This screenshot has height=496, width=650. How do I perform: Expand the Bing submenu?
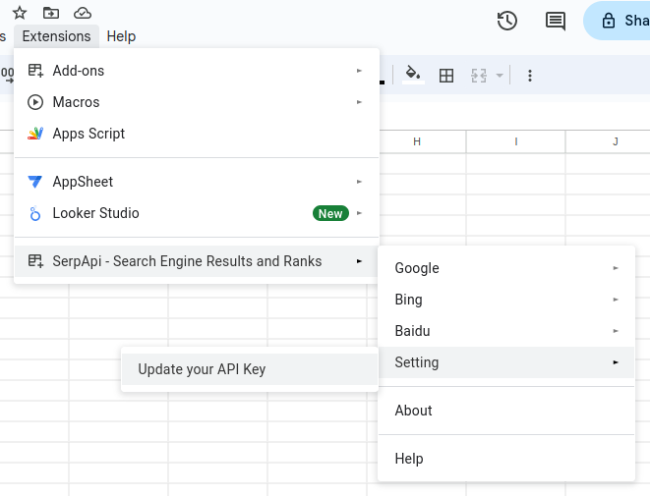[x=506, y=300]
